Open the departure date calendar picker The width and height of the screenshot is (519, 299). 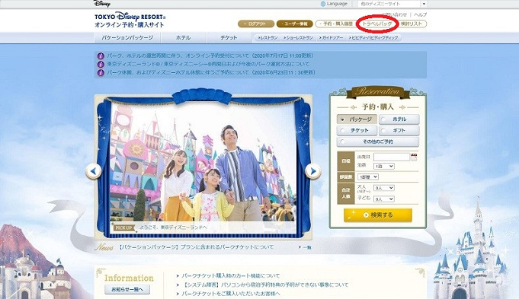[x=413, y=157]
